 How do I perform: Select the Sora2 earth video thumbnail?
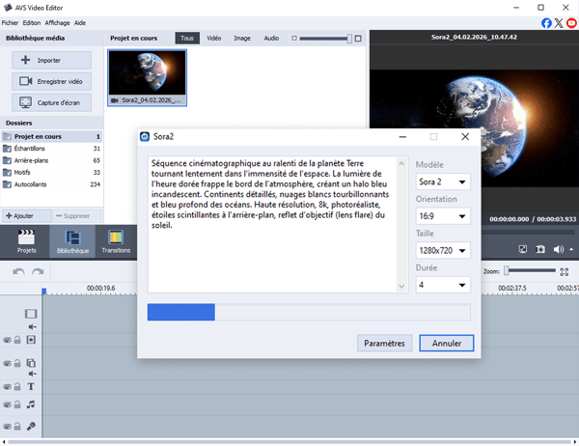click(x=147, y=77)
